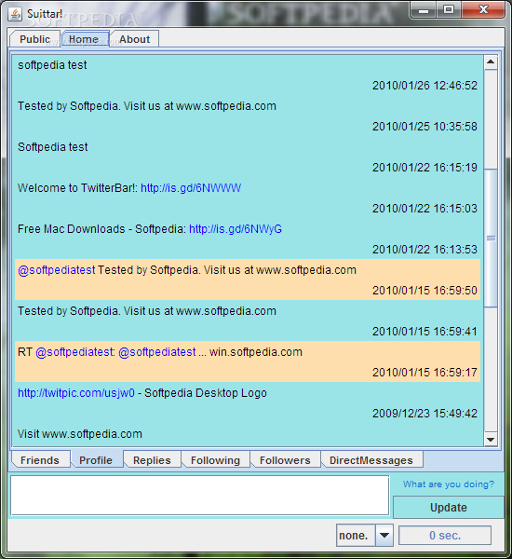Click the timestamp 2010/01/25 10:35:58
This screenshot has width=512, height=559.
pyautogui.click(x=424, y=126)
